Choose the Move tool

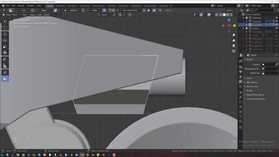5,34
